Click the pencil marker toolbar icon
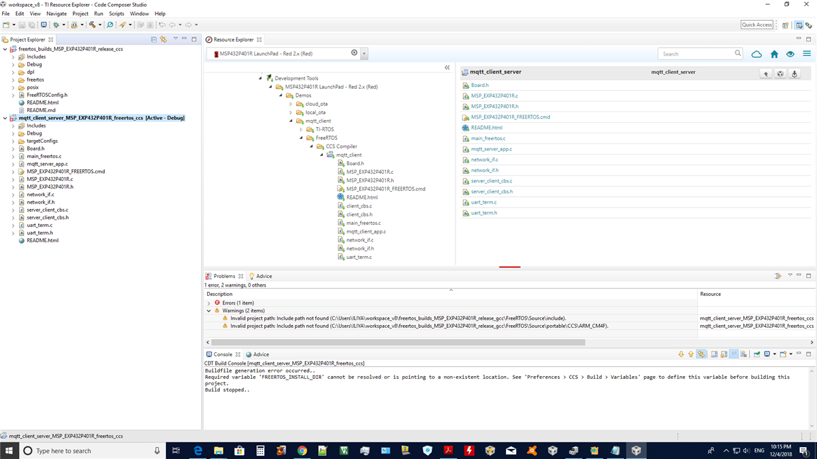 (122, 25)
